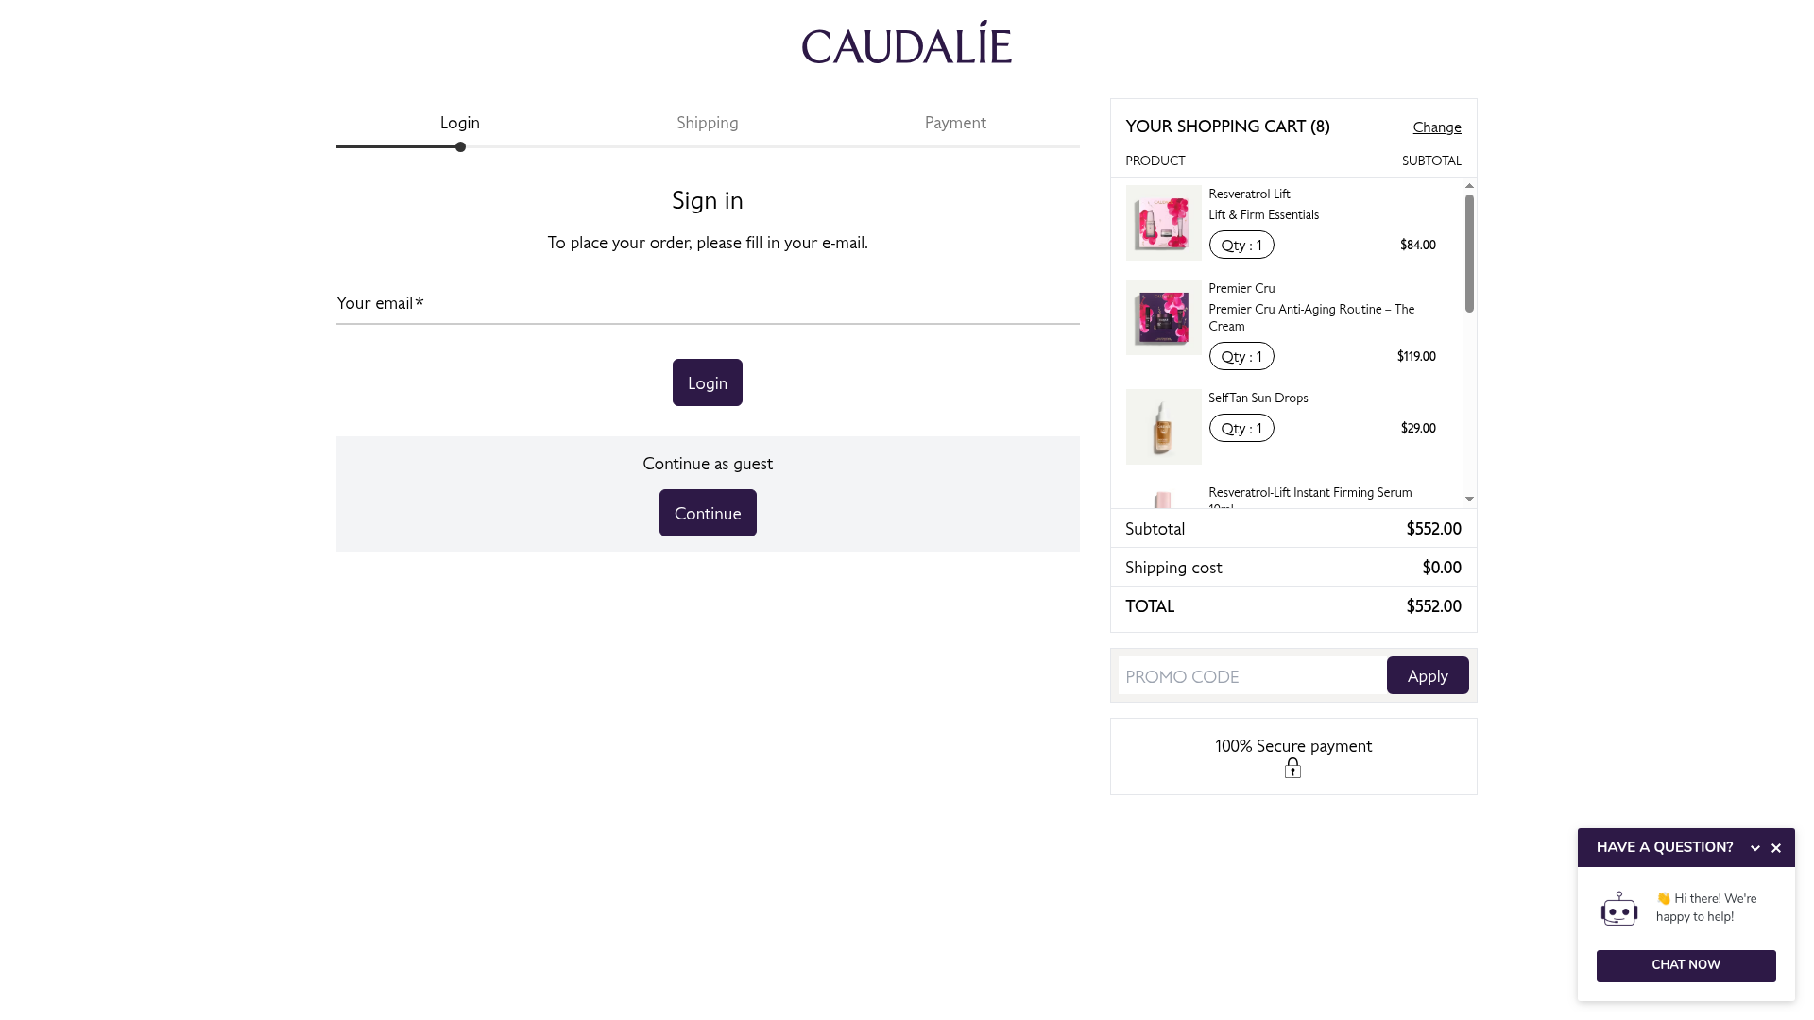This screenshot has width=1814, height=1020.
Task: Open the Premier Cru routine product thumbnail
Action: click(1163, 317)
